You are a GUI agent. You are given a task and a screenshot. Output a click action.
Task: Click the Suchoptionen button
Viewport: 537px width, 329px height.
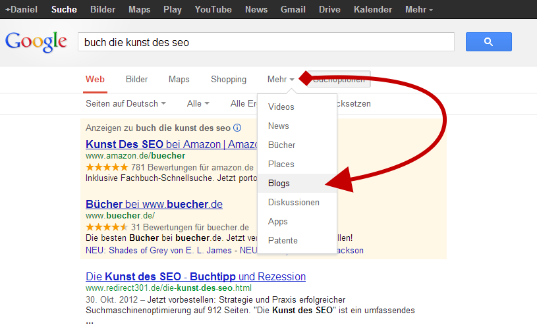coord(339,80)
